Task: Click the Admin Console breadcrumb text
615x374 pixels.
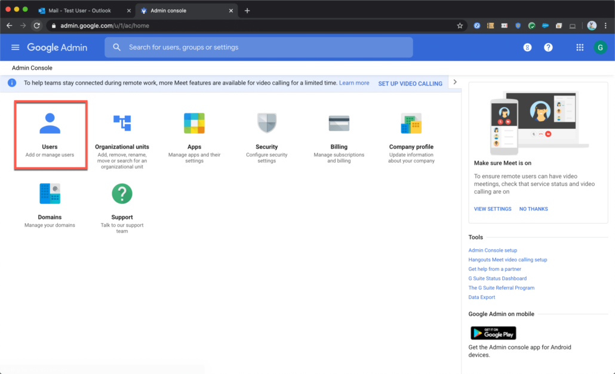Action: point(32,68)
